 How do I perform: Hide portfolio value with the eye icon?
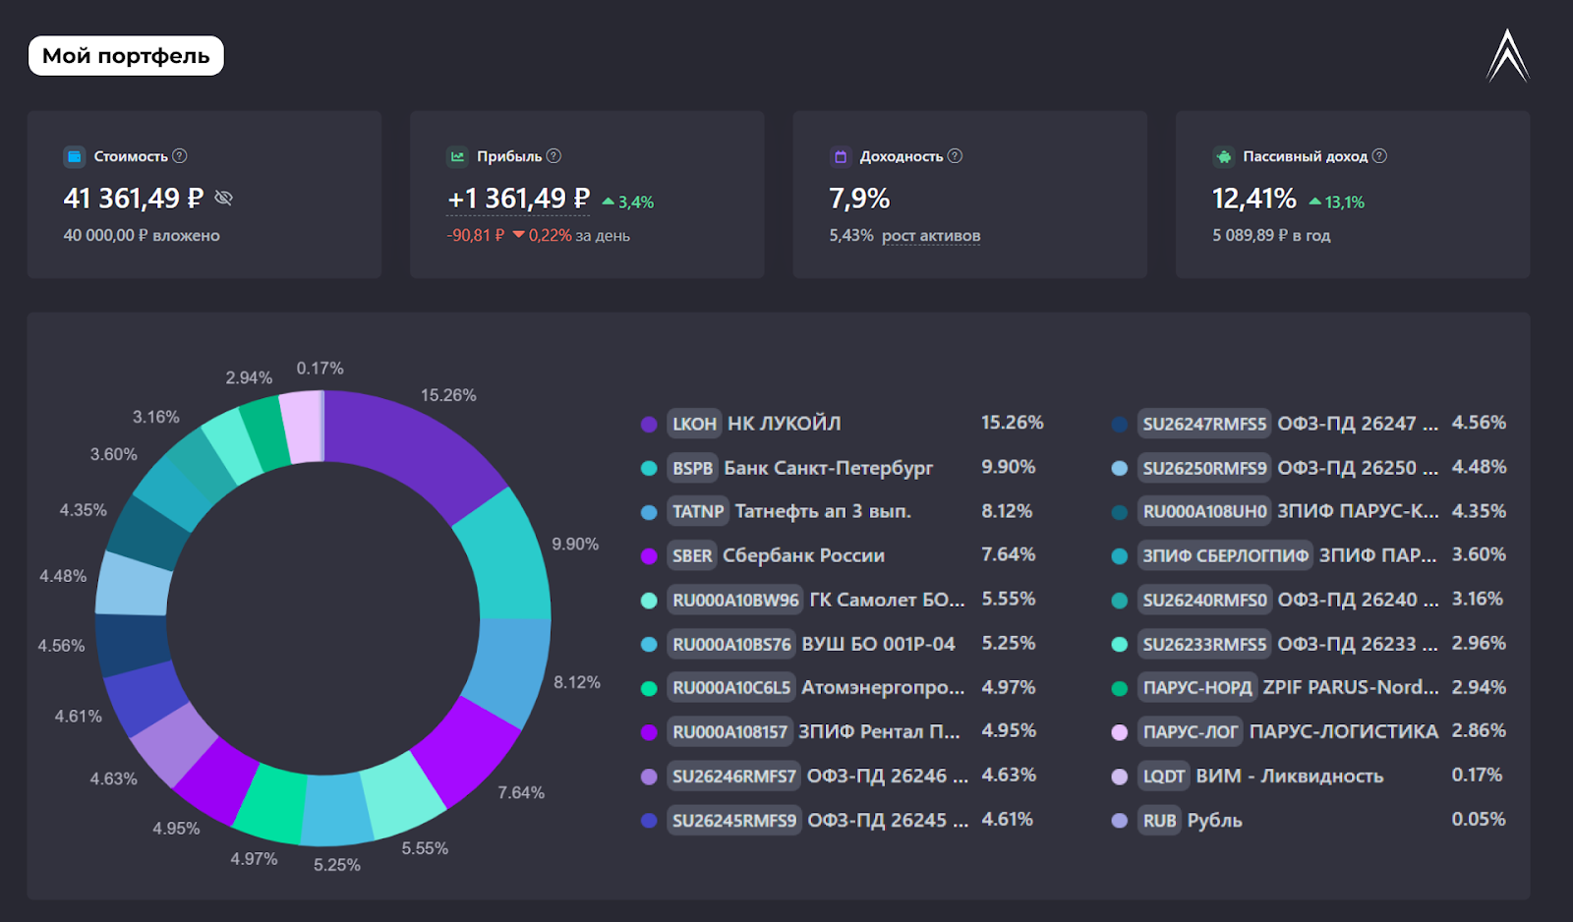[x=224, y=199]
